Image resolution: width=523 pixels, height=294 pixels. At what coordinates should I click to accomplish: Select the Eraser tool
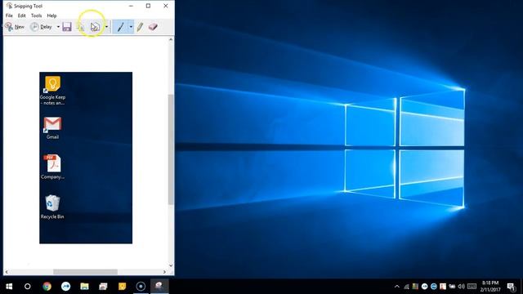153,27
